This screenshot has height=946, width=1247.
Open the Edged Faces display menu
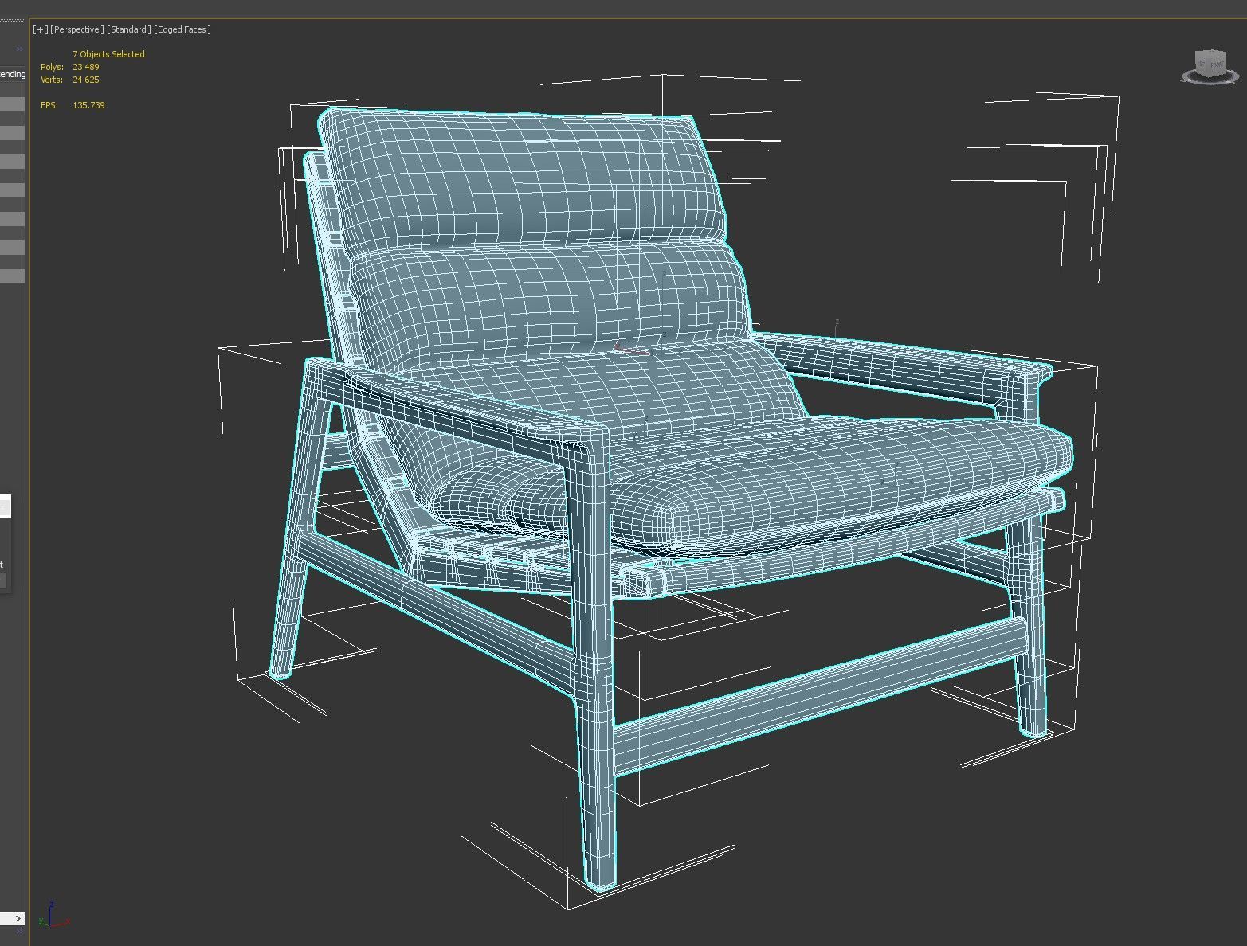[x=182, y=29]
